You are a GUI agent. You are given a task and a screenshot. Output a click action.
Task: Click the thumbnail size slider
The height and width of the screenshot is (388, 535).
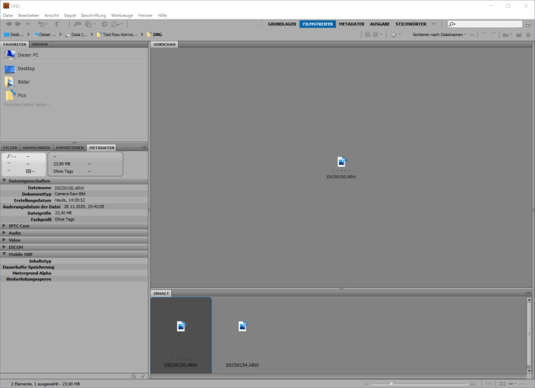coord(419,384)
